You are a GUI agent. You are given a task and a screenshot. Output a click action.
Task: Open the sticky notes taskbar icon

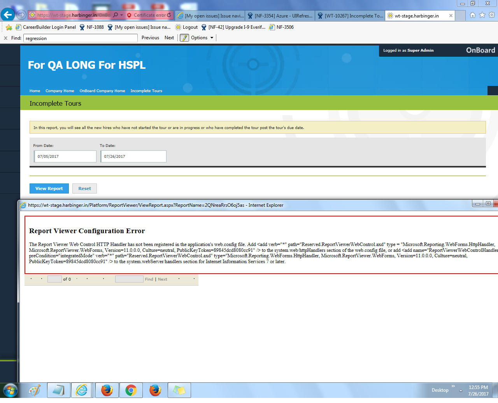pos(179,390)
